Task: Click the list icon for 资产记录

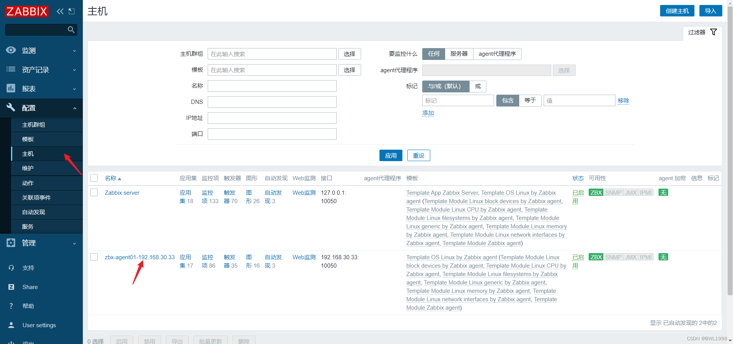Action: (x=11, y=69)
